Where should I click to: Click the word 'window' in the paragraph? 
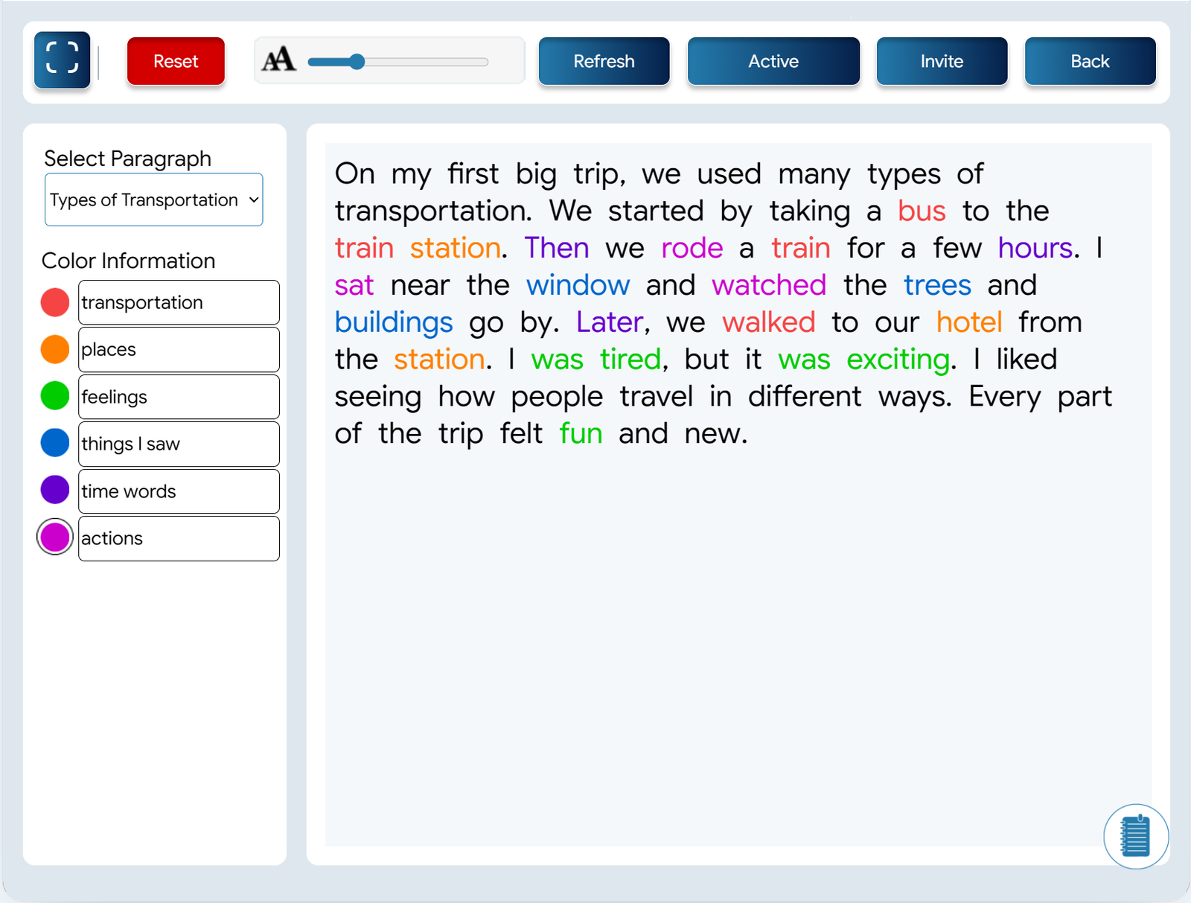click(578, 285)
